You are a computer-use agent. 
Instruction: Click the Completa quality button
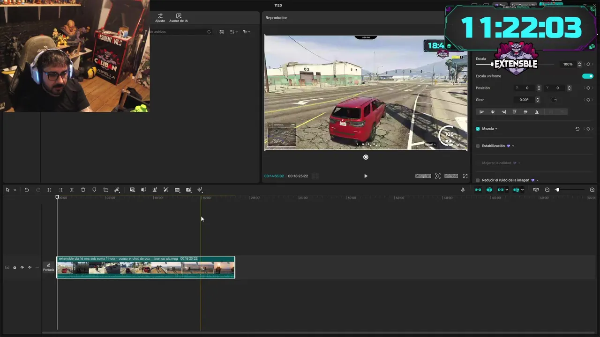423,176
